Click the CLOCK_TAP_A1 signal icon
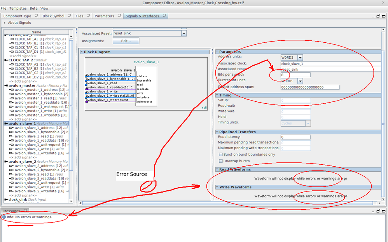Image resolution: width=388 pixels, height=242 pixels. coord(11,39)
